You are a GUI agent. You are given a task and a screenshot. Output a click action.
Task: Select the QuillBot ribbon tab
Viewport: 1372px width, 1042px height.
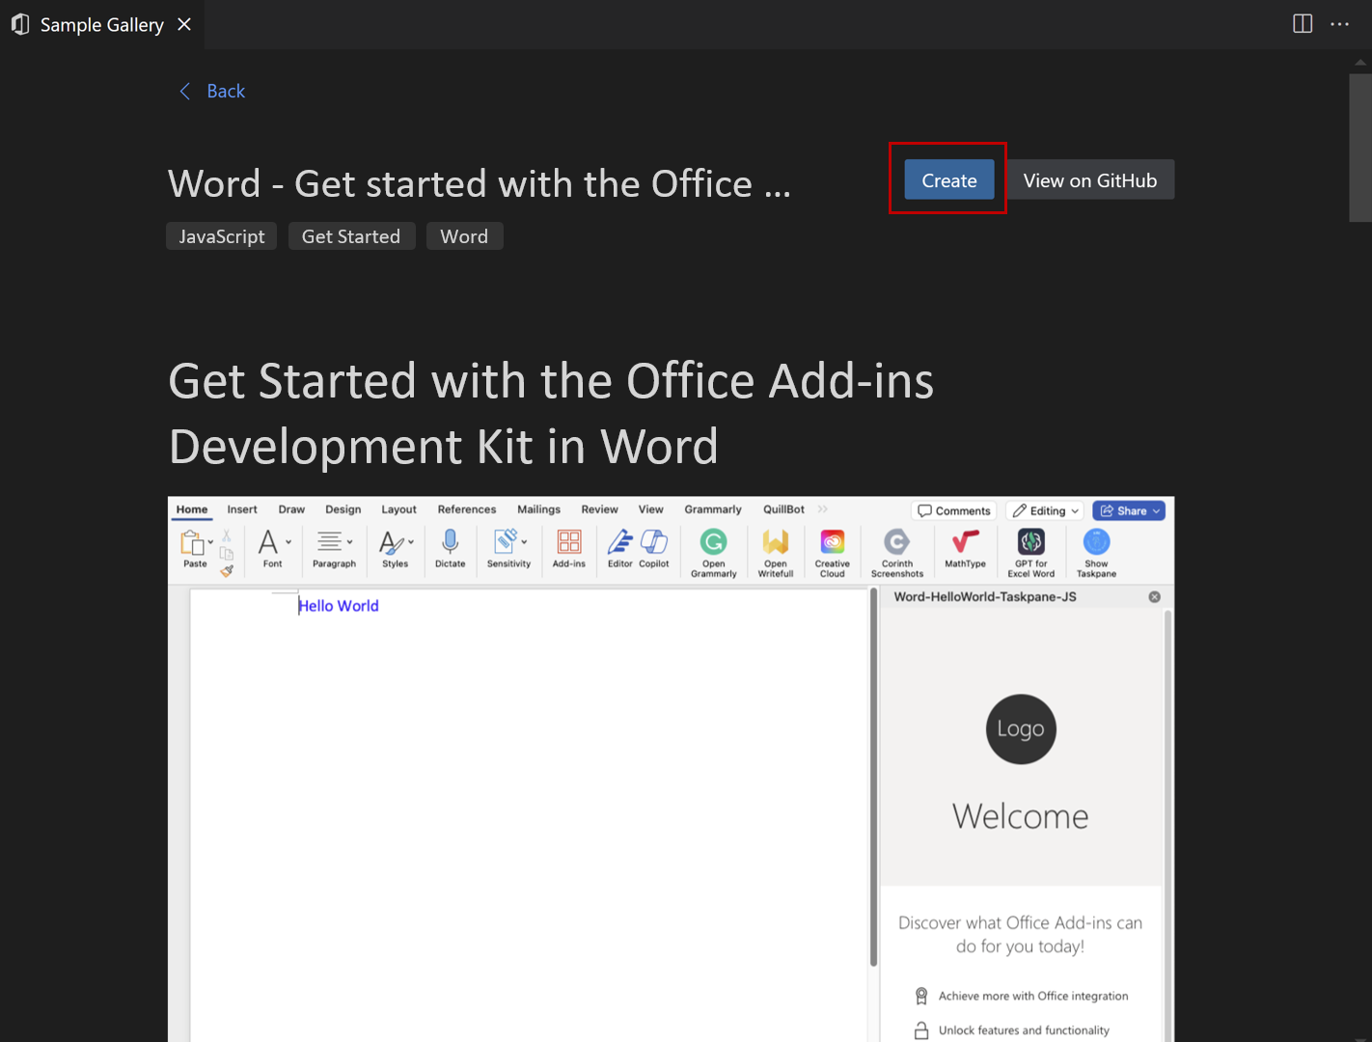point(784,509)
